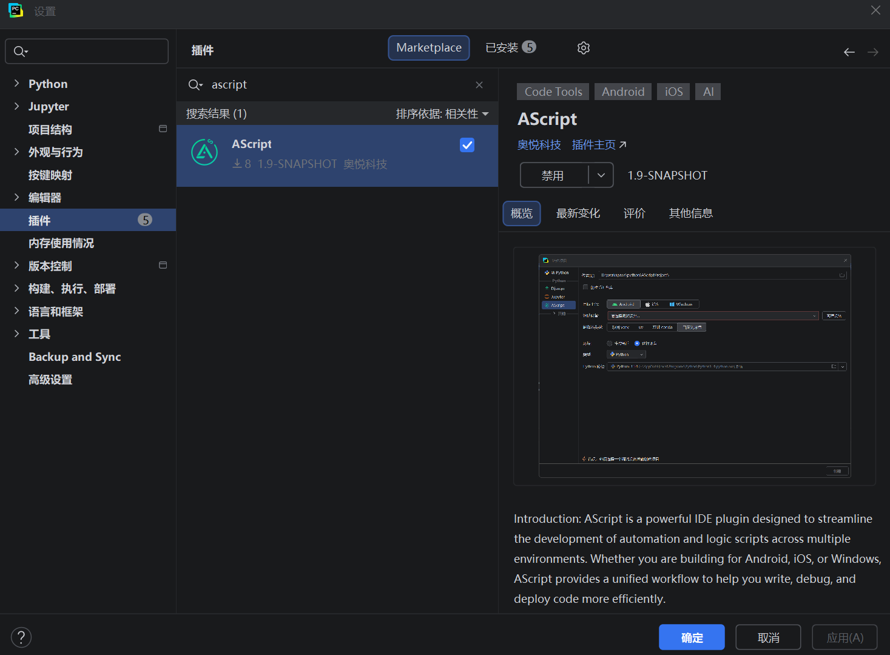The image size is (890, 655).
Task: Click the project-level icon beside 版本控制
Action: click(x=163, y=265)
